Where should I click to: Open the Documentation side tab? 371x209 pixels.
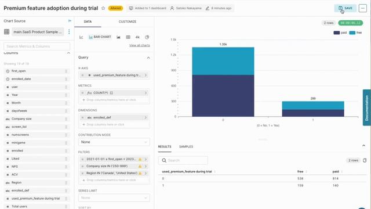(367, 107)
